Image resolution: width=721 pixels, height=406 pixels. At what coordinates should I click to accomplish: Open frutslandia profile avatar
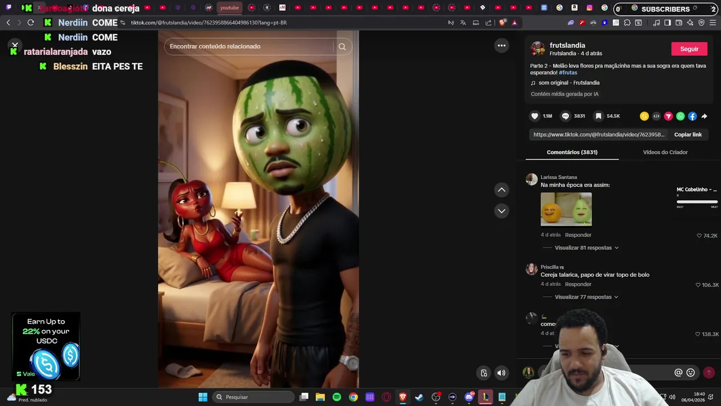tap(538, 48)
